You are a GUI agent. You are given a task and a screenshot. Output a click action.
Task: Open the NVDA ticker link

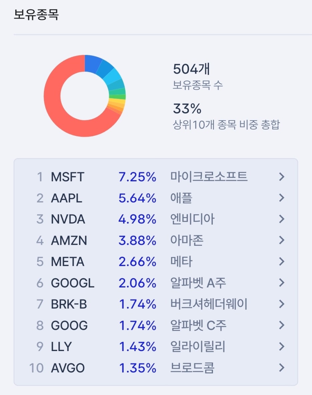pyautogui.click(x=68, y=219)
